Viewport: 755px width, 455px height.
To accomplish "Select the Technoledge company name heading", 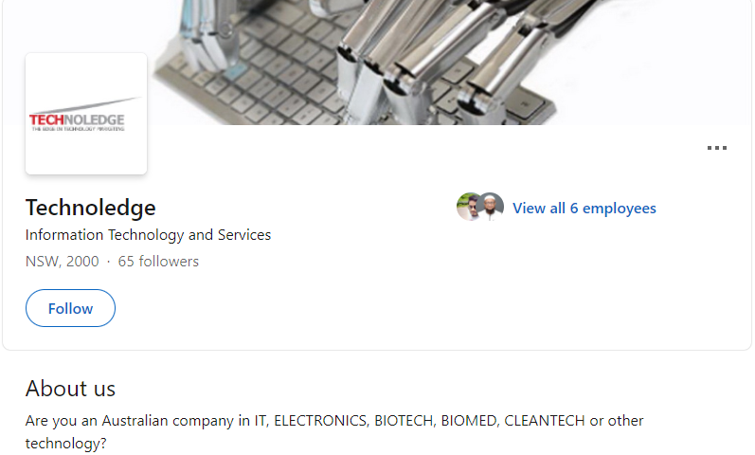I will click(x=91, y=208).
